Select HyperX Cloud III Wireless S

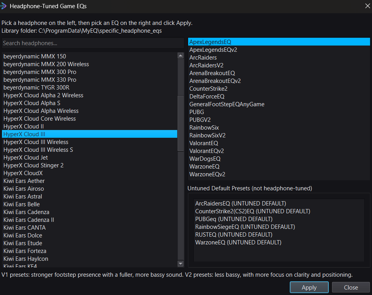[90, 150]
